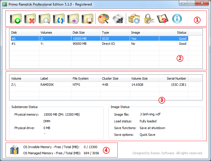Click the memory management wrench icon
Viewport: 211px width, 161px height.
pos(14,150)
